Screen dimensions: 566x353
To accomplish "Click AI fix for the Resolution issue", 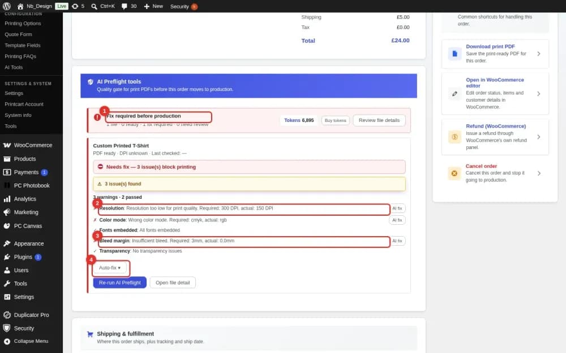I will 397,208.
